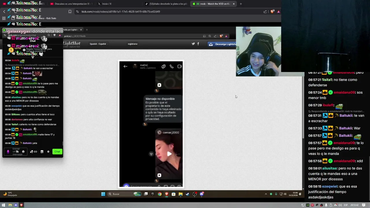Image resolution: width=370 pixels, height=208 pixels.
Task: Start an Instagram voice call with the phone icon
Action: (x=171, y=66)
